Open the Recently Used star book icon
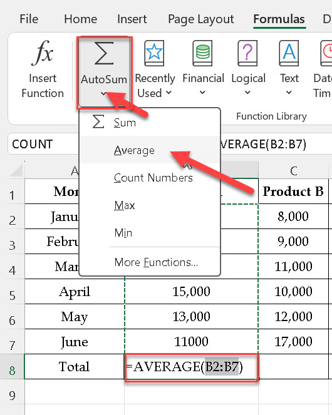 point(154,53)
